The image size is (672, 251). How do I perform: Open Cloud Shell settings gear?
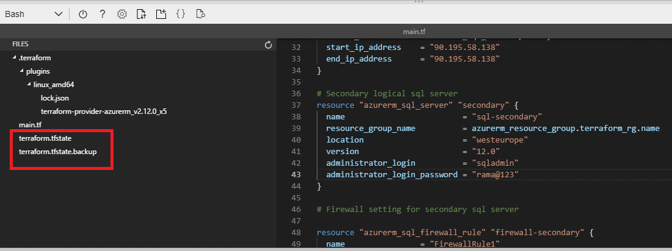(121, 14)
